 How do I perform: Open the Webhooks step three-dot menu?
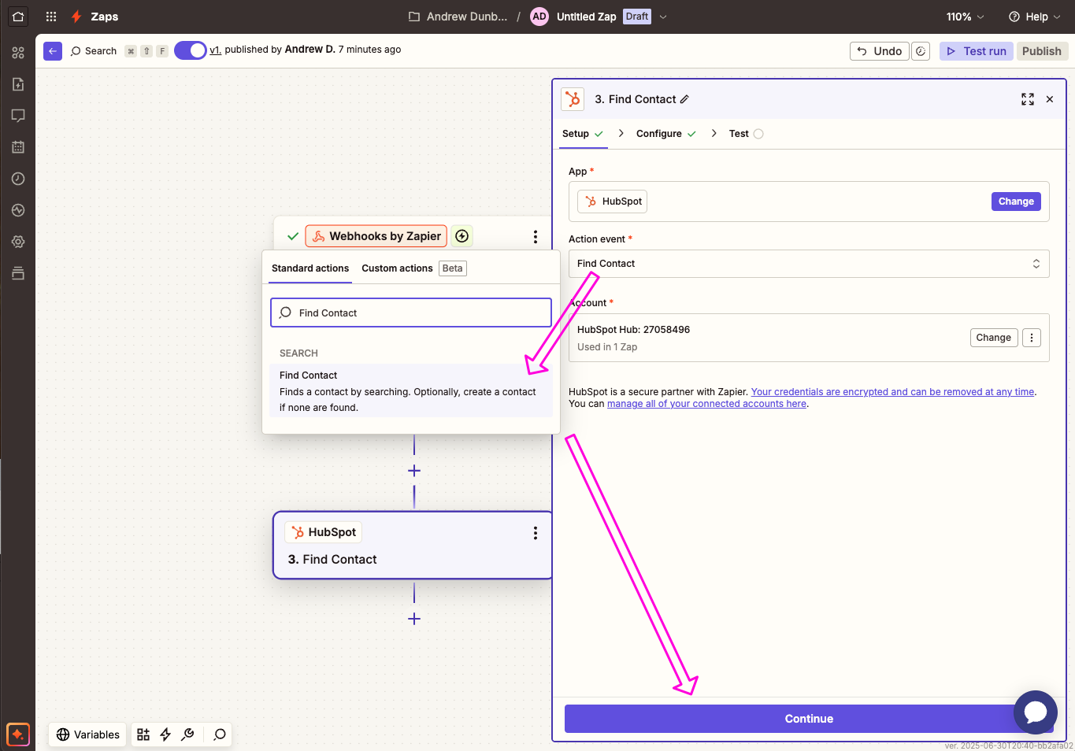[536, 236]
